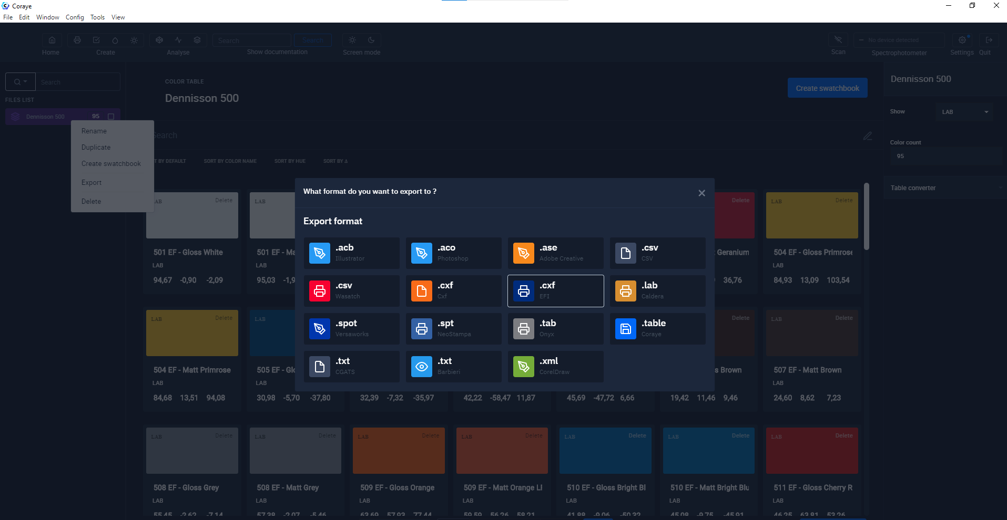Choose Create swatchbook in the context menu
This screenshot has height=520, width=1007.
[113, 164]
